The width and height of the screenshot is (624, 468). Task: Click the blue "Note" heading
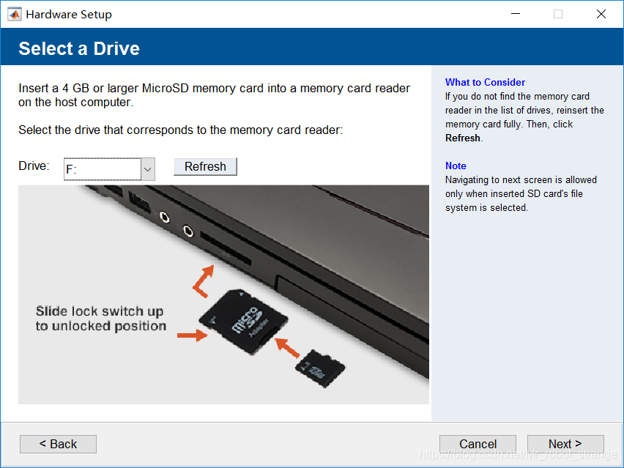pos(456,166)
